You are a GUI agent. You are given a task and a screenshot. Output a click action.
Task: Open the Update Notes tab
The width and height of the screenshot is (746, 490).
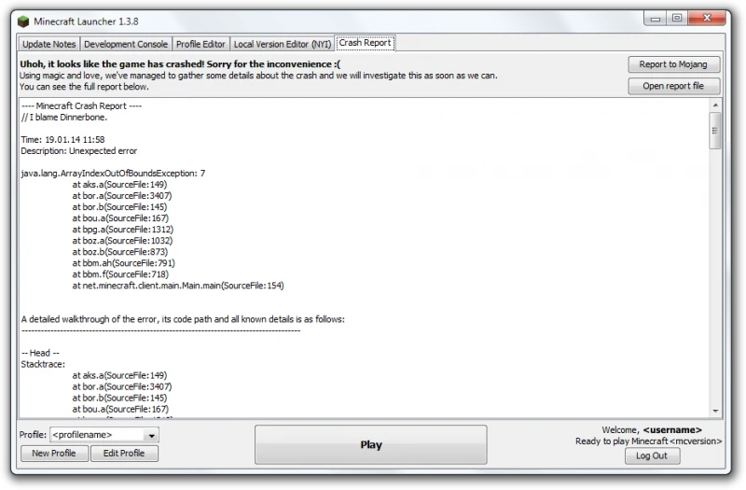click(49, 44)
